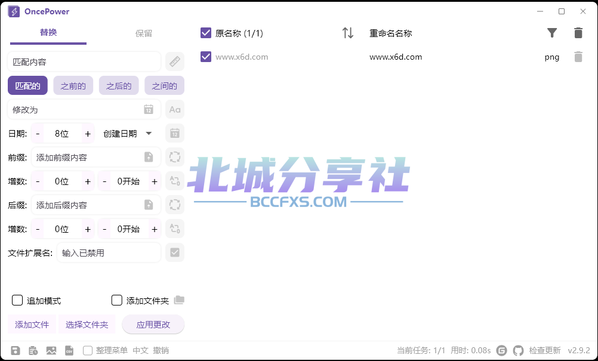This screenshot has height=361, width=598.
Task: Click the trash icon in the list header
Action: pos(578,33)
